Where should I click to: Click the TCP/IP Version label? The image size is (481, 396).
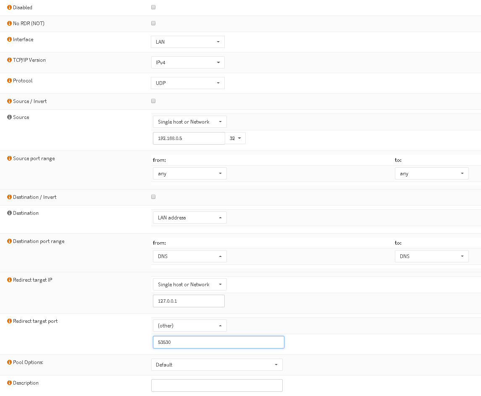click(29, 60)
